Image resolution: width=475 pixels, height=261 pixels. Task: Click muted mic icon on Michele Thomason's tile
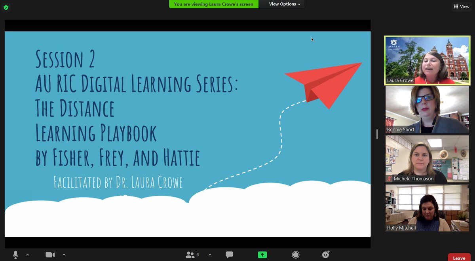(x=389, y=179)
